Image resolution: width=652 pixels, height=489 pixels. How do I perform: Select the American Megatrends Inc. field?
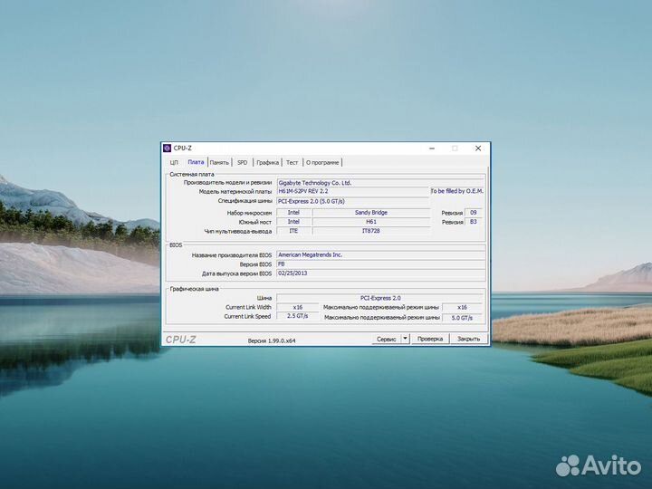(380, 254)
